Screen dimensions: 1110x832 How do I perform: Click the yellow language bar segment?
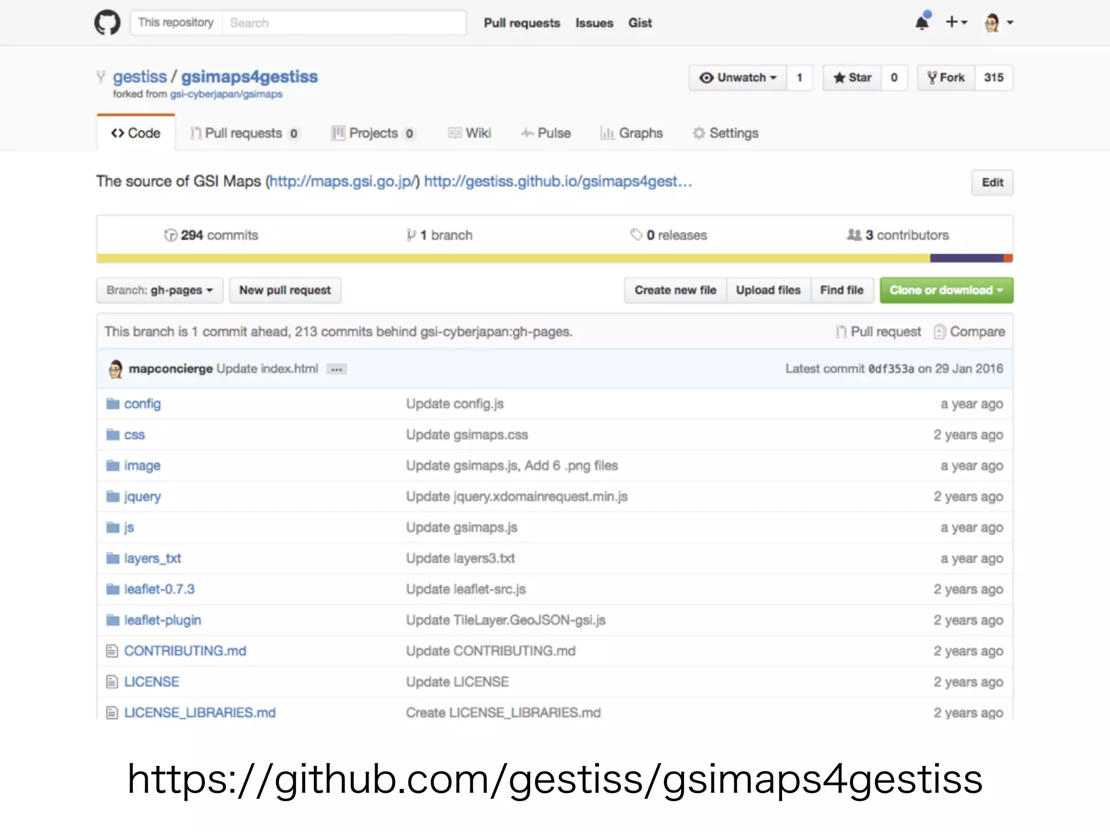pos(513,258)
